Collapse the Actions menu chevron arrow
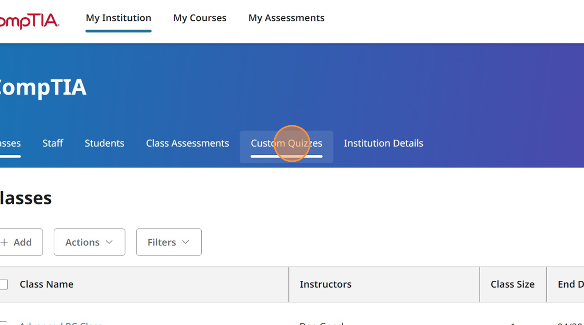584x325 pixels. 110,242
